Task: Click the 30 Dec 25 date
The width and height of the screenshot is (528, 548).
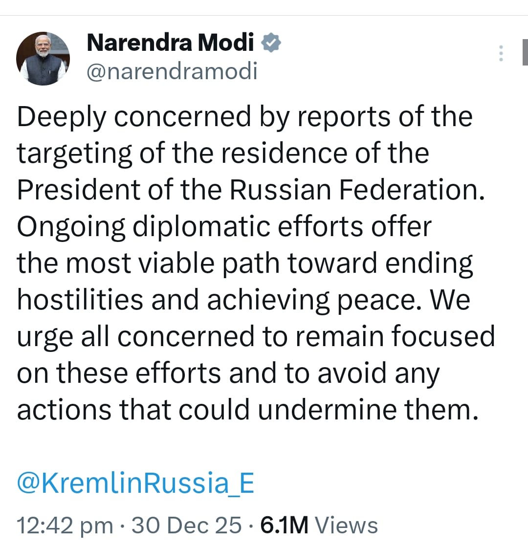Action: [x=187, y=525]
